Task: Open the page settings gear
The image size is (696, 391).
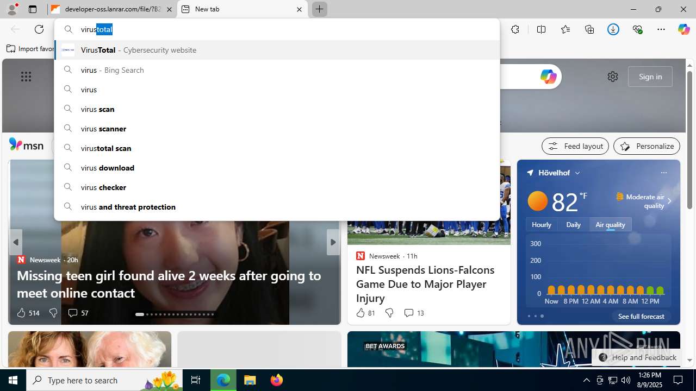Action: tap(613, 77)
